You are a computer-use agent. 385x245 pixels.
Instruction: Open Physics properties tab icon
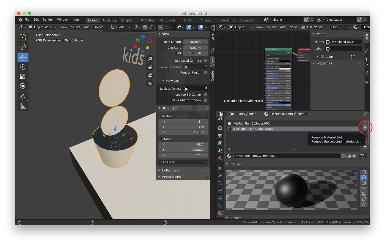coord(220,191)
